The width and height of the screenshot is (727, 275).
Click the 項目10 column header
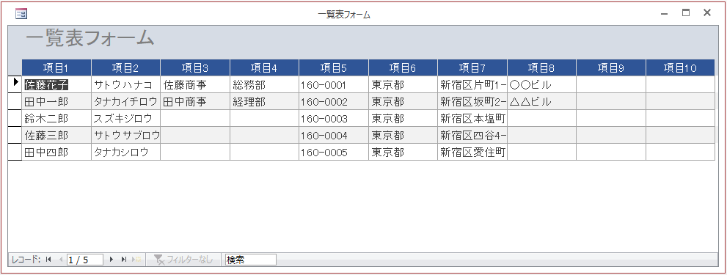pyautogui.click(x=680, y=67)
